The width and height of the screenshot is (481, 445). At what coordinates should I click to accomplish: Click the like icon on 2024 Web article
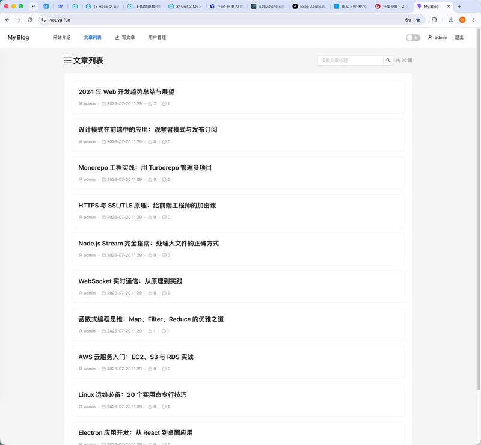[x=150, y=103]
